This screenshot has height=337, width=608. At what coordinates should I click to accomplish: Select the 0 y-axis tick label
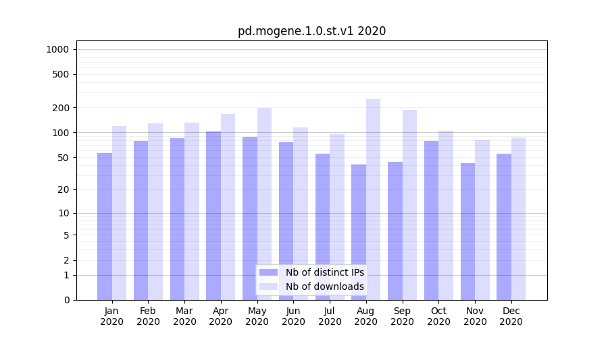click(x=66, y=300)
